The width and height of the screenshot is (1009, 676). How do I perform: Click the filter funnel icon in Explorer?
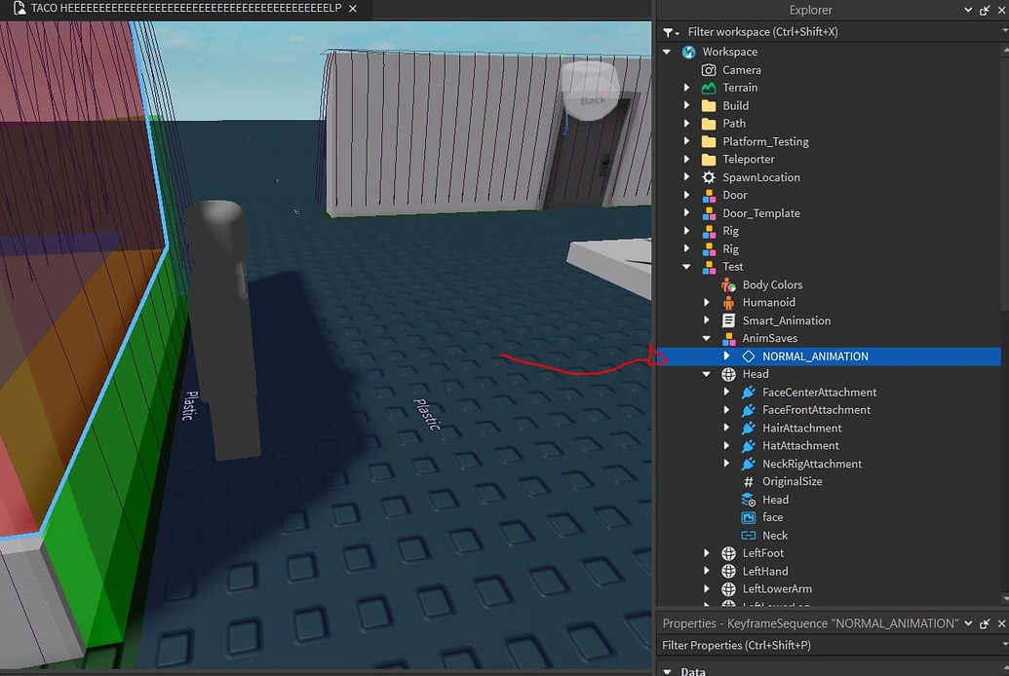[668, 31]
